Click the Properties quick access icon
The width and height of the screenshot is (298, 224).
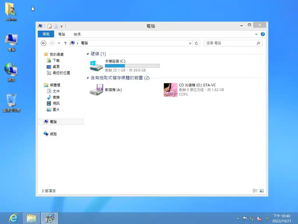pyautogui.click(x=50, y=26)
